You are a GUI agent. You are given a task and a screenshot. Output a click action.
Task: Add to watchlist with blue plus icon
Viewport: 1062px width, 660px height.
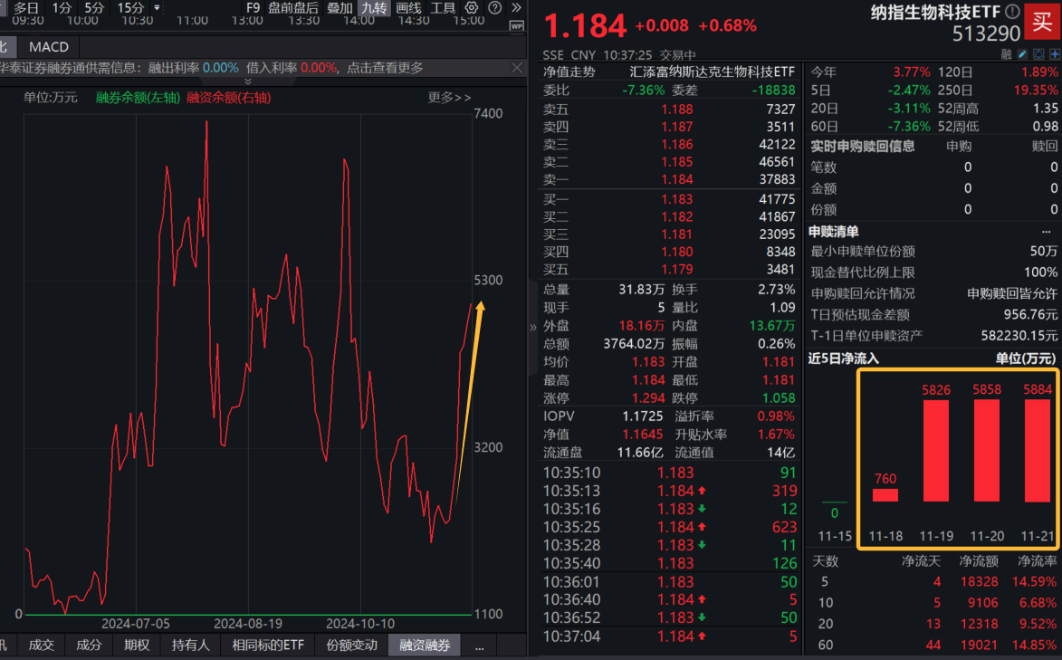1053,54
